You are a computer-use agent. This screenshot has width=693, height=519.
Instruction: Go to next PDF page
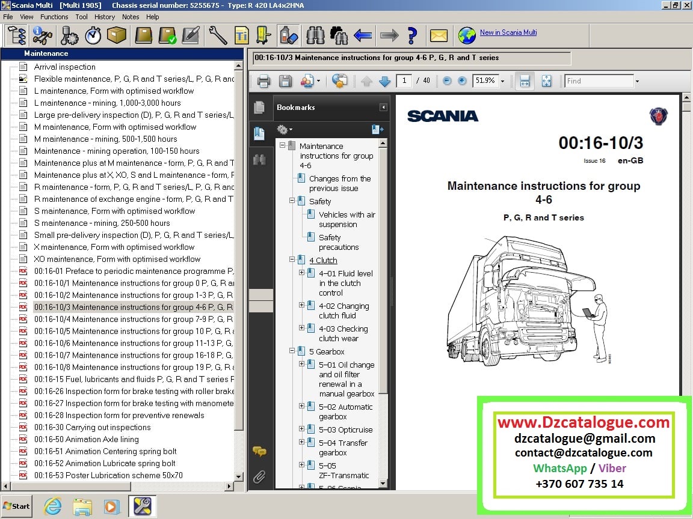(x=384, y=81)
